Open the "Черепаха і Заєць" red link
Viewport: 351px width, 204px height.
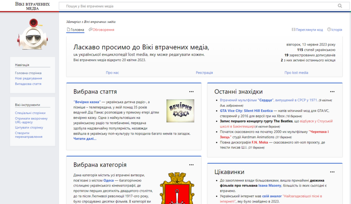click(x=274, y=134)
